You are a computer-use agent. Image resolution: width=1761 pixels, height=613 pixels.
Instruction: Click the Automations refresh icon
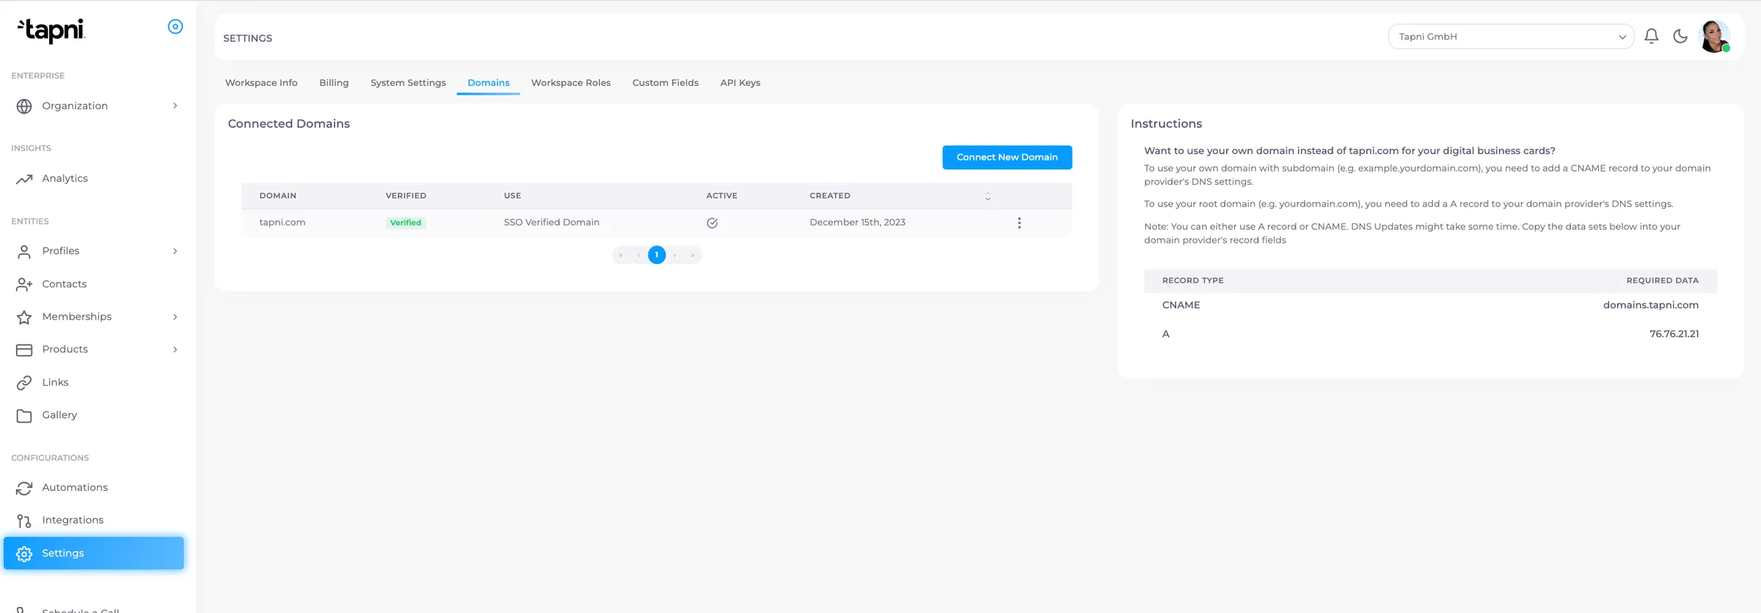[24, 488]
